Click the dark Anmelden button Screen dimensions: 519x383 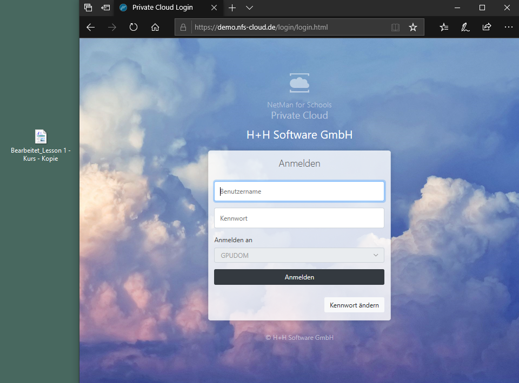(299, 277)
